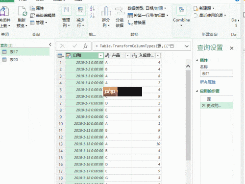This screenshot has width=245, height=184.
Task: Collapse the 属性 section triangle
Action: [x=197, y=60]
